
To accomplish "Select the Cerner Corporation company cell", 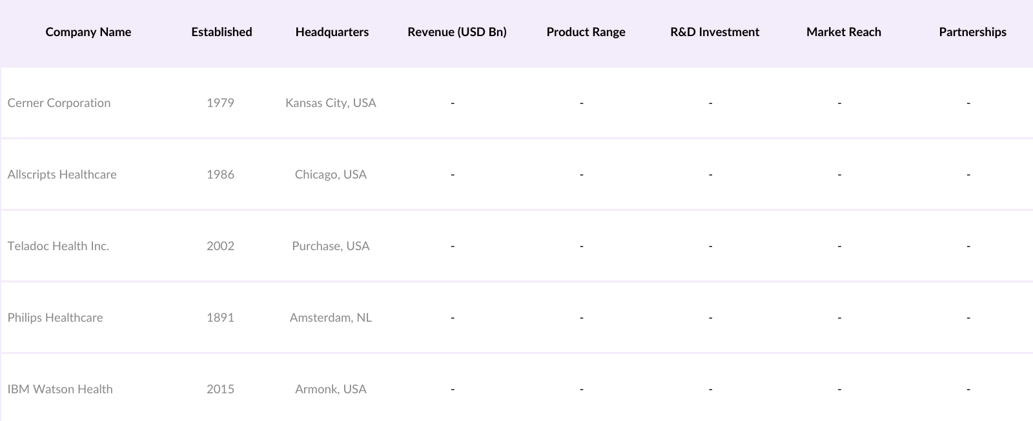I will [x=59, y=103].
